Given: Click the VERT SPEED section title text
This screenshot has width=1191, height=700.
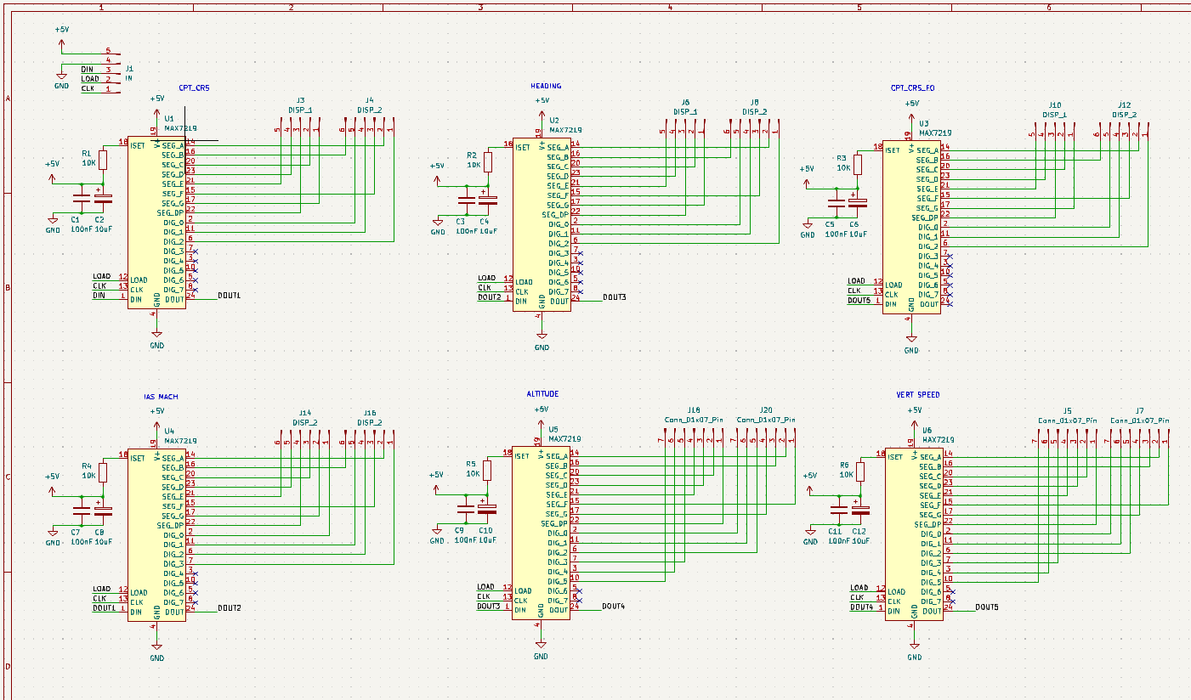Looking at the screenshot, I should click(918, 395).
